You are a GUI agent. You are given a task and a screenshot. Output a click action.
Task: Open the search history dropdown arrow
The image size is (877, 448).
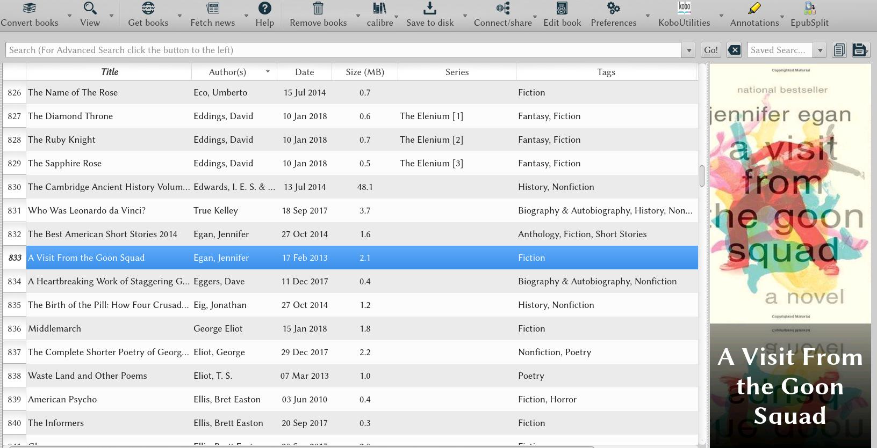point(688,50)
